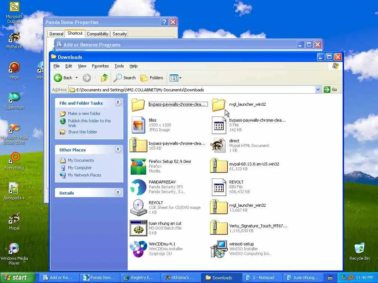The height and width of the screenshot is (283, 378).
Task: Open the File menu
Action: point(56,66)
